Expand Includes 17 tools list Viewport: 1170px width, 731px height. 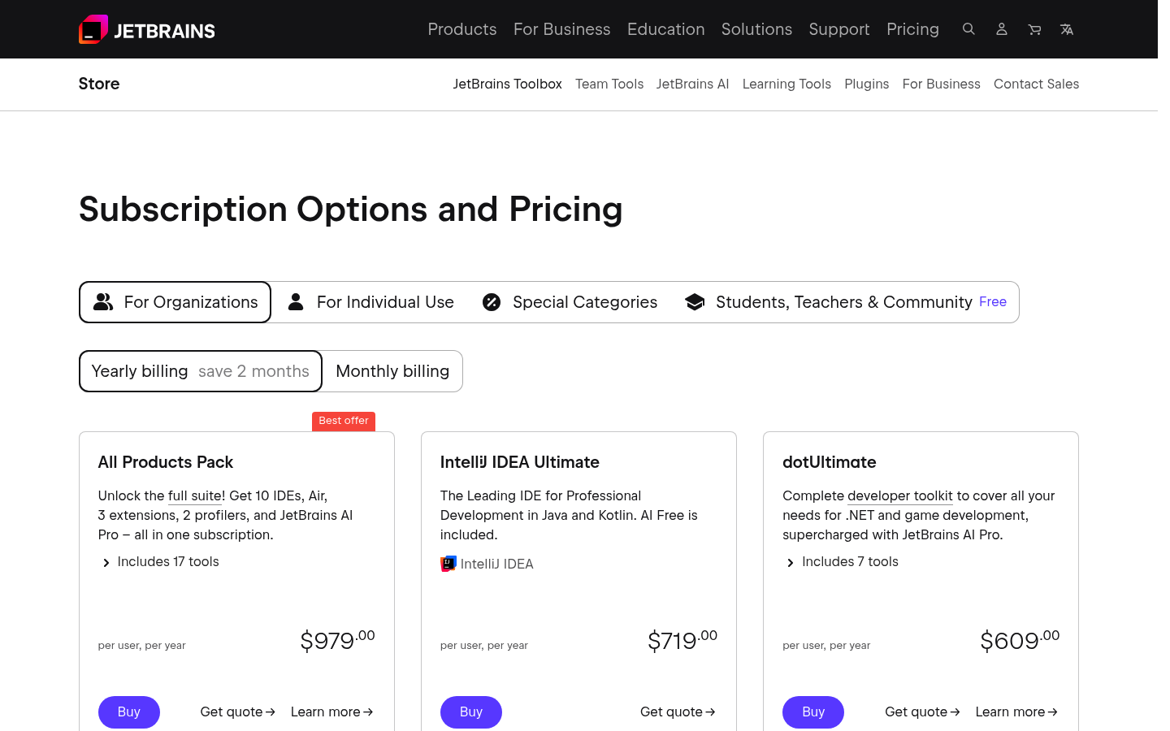pyautogui.click(x=160, y=562)
